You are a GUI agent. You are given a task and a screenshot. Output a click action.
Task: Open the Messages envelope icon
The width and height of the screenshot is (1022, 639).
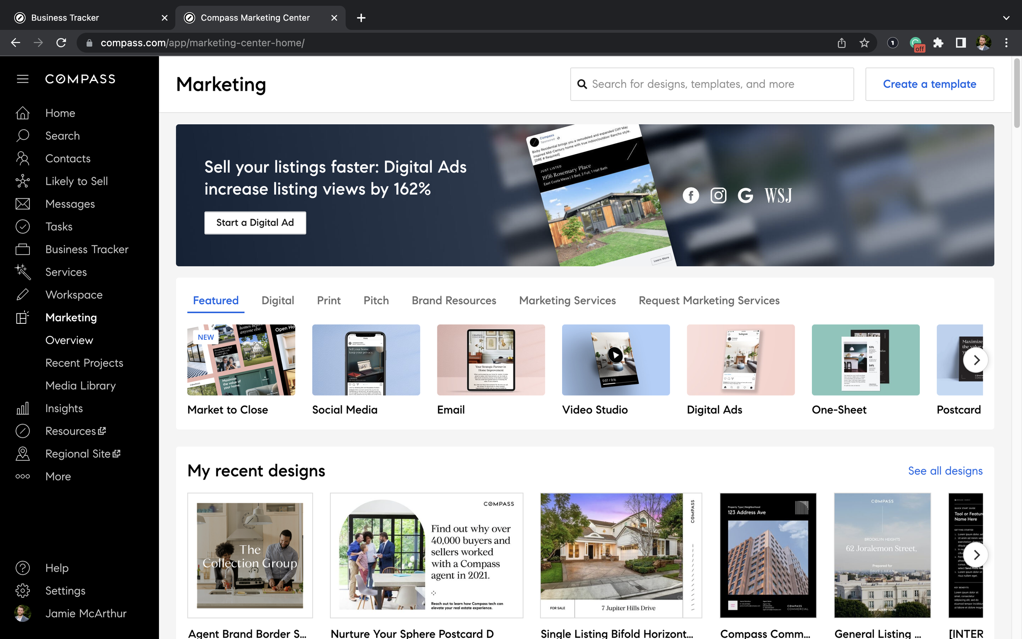click(x=22, y=204)
